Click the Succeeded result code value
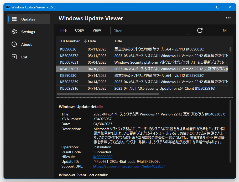239x182 pixels. 102,152
